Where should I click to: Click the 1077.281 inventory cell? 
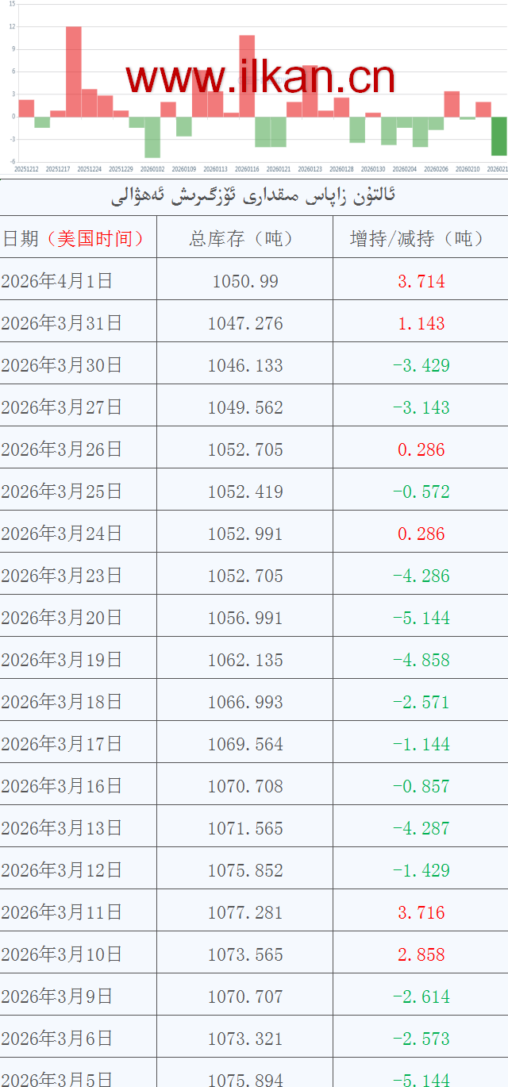pos(245,912)
